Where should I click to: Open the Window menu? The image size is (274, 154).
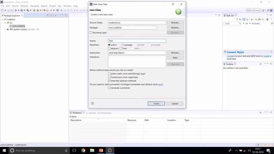(67, 6)
